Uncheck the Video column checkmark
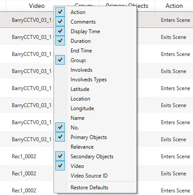The image size is (193, 195). pos(60,166)
